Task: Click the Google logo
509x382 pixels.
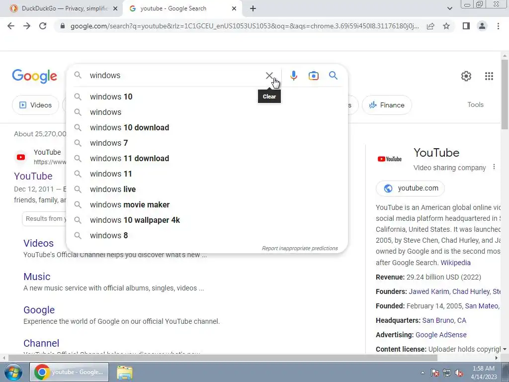Action: click(34, 76)
